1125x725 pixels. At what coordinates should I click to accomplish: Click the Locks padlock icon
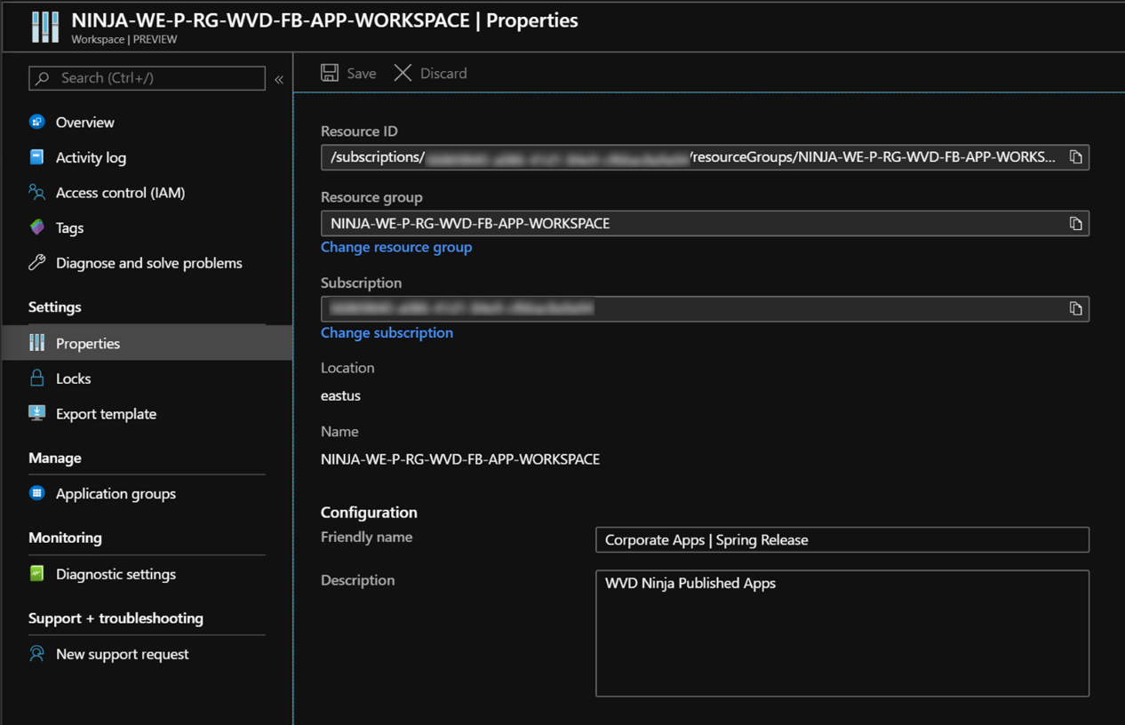point(36,378)
